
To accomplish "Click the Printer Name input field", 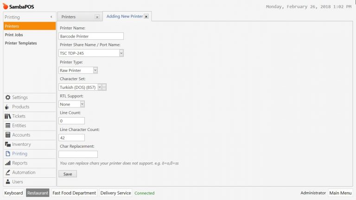I will pyautogui.click(x=91, y=36).
